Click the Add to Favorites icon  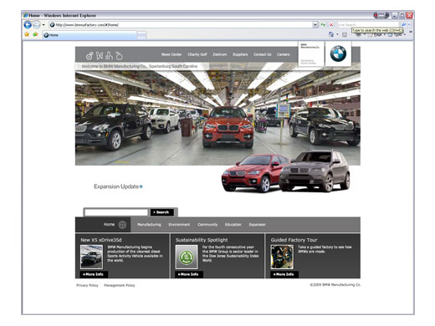tap(35, 34)
